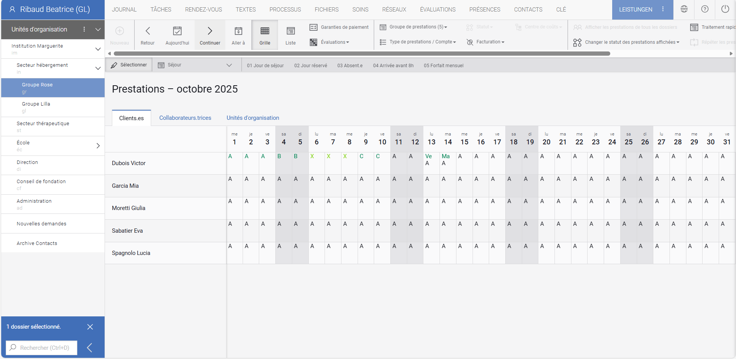Open the Grille view icon
The height and width of the screenshot is (359, 736).
point(265,31)
